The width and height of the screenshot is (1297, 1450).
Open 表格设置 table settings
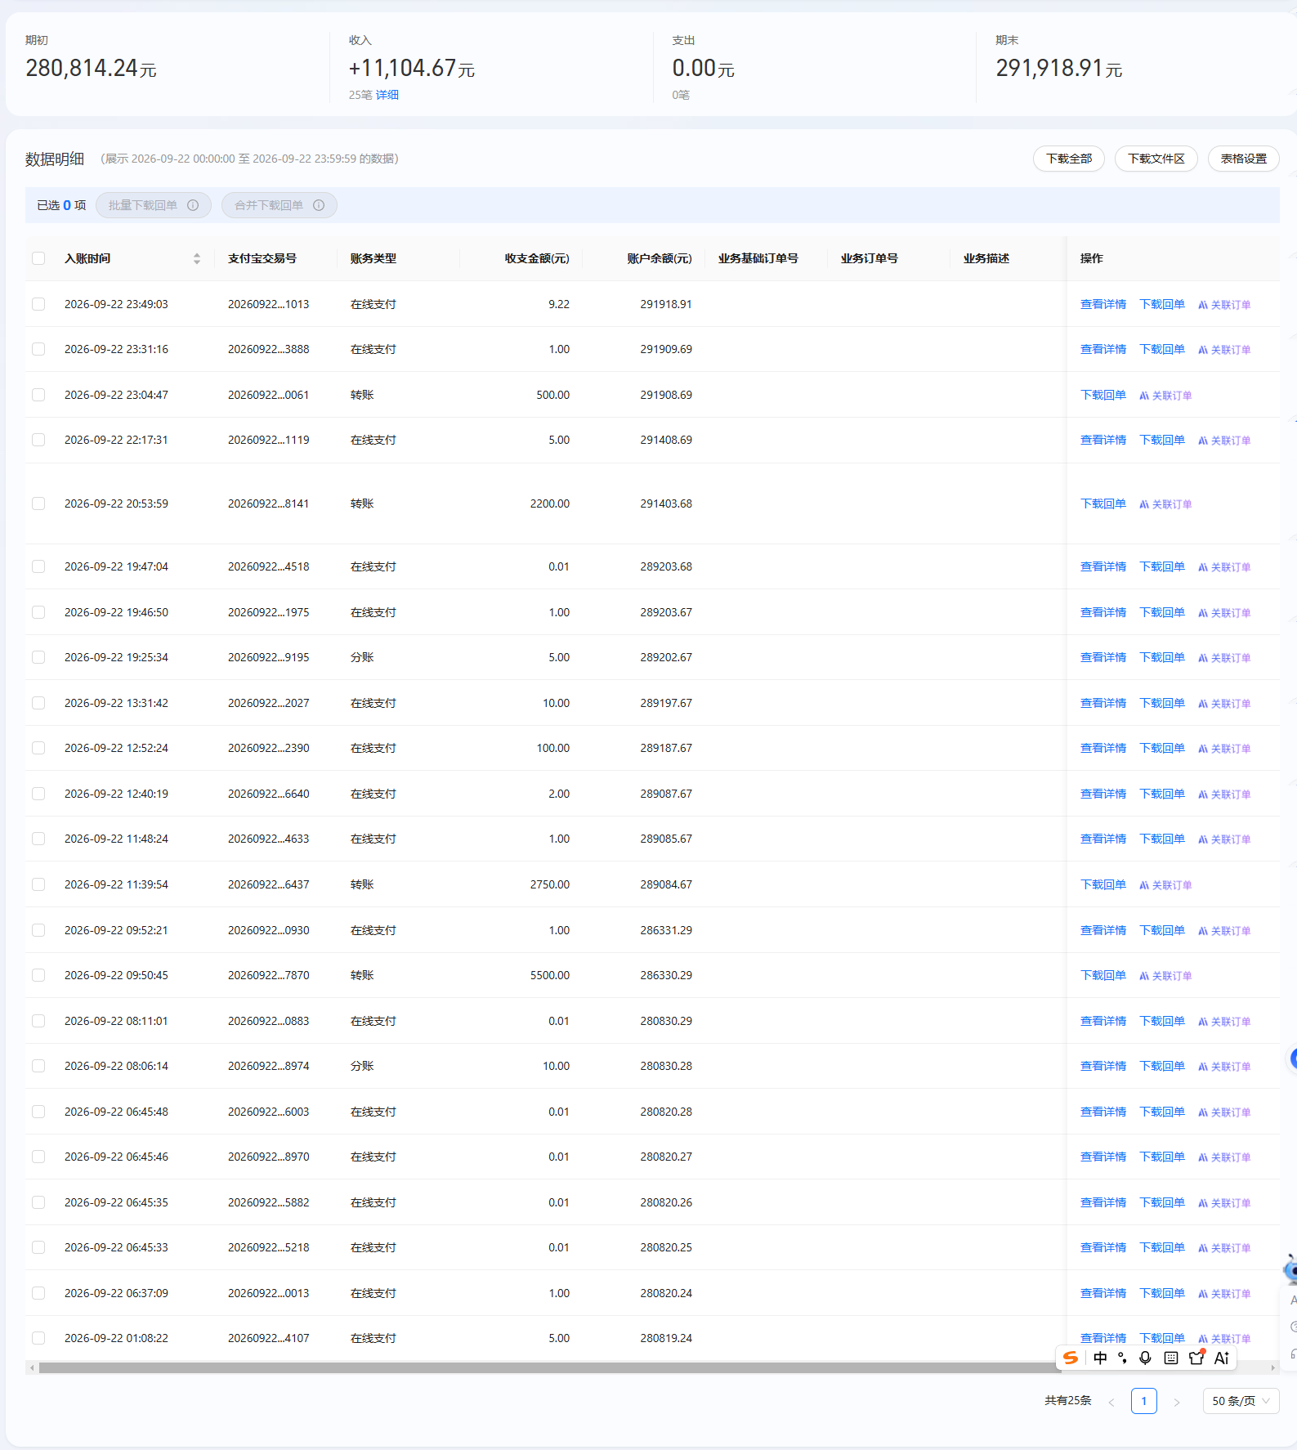pos(1244,159)
